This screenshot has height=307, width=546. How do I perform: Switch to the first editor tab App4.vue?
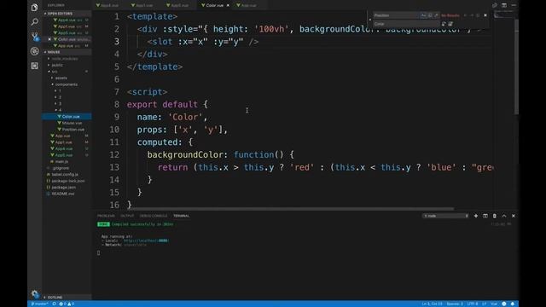coord(109,5)
